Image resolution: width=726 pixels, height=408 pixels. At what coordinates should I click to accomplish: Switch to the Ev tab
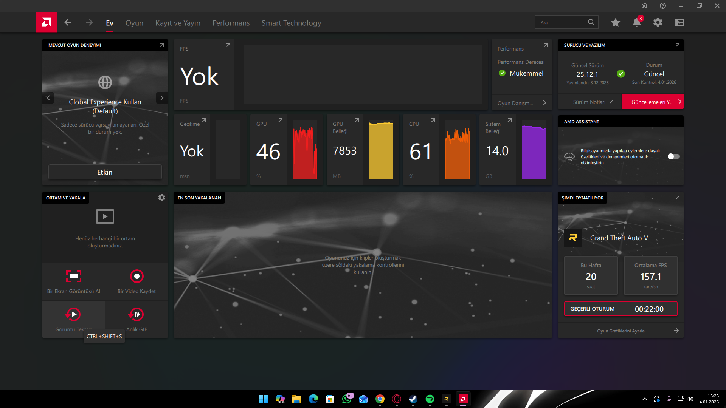[110, 23]
